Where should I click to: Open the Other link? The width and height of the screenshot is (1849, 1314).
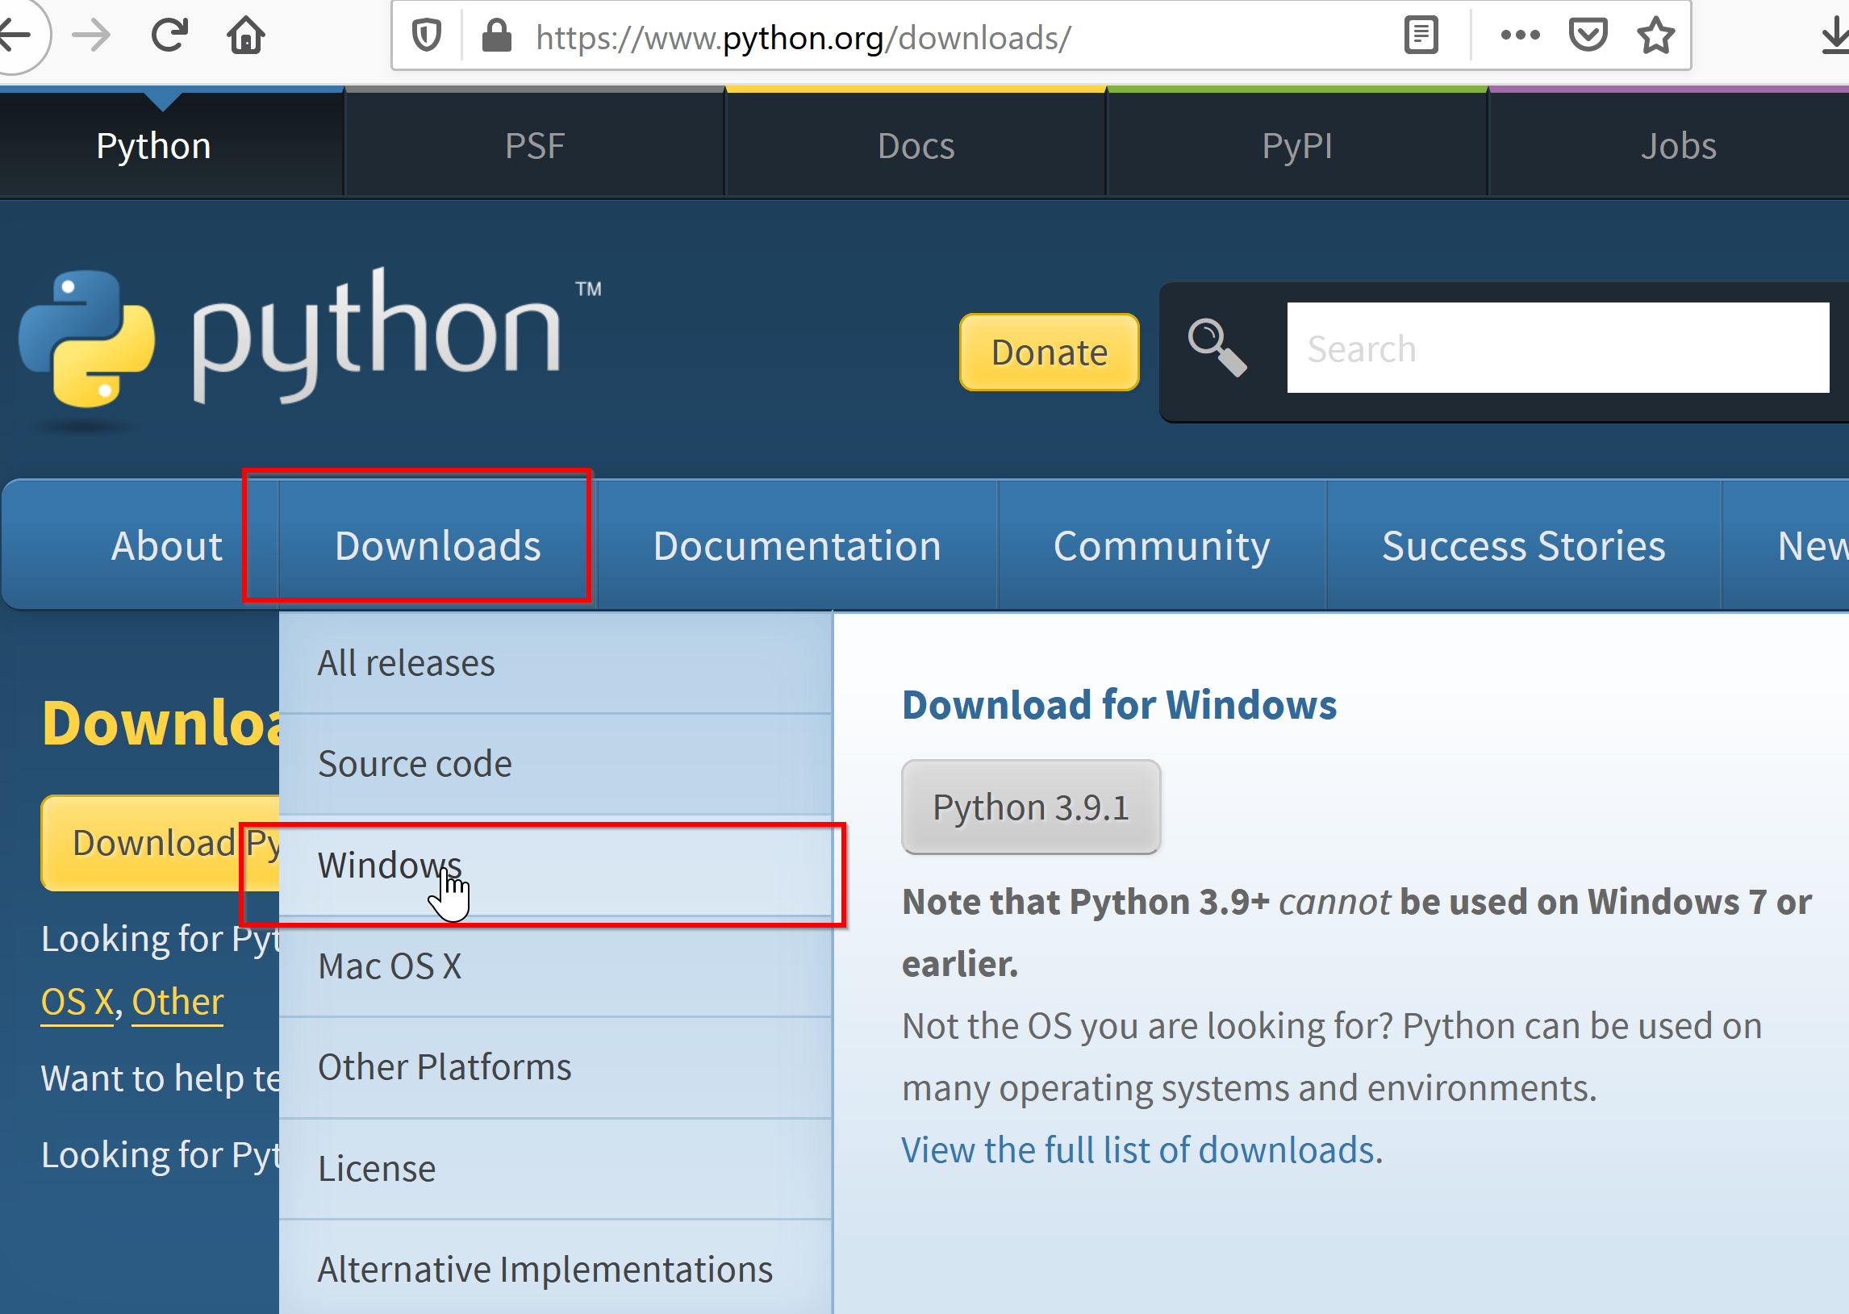pos(177,1003)
